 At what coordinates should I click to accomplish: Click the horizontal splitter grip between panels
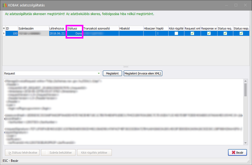[x=125, y=67]
